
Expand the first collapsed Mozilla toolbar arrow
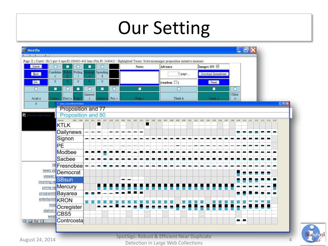point(23,55)
